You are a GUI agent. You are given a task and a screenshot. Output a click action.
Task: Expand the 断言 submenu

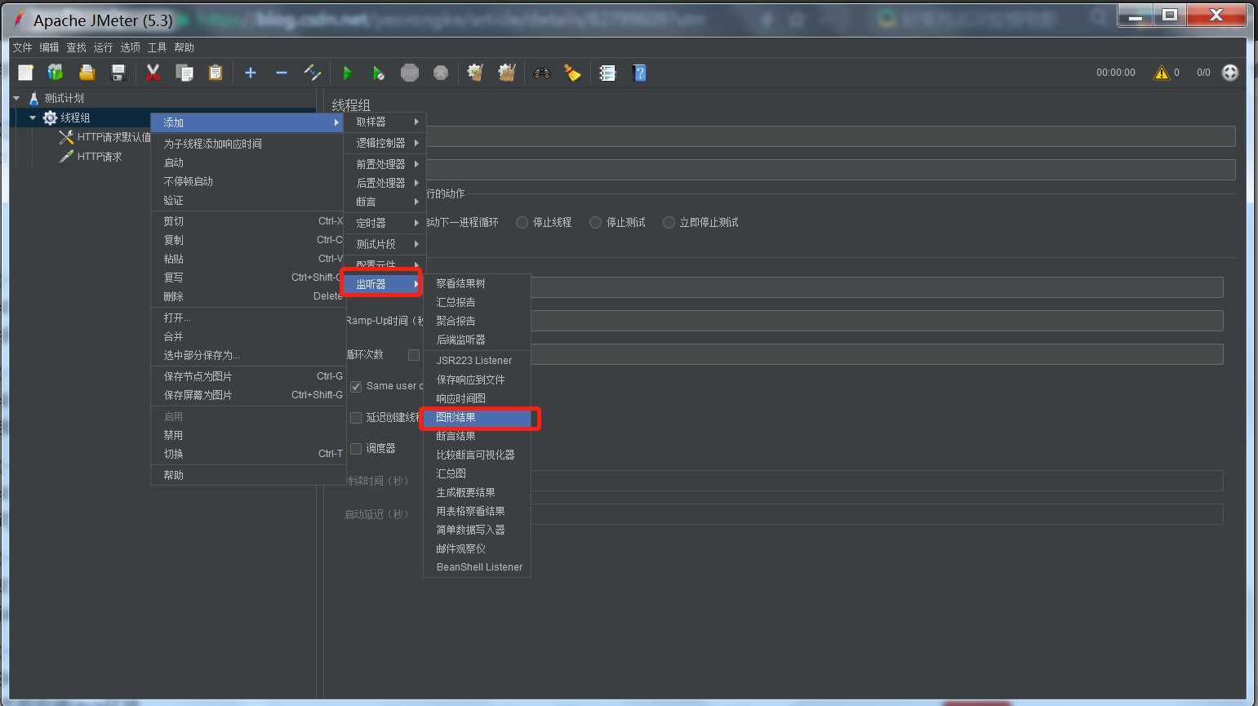tap(384, 202)
